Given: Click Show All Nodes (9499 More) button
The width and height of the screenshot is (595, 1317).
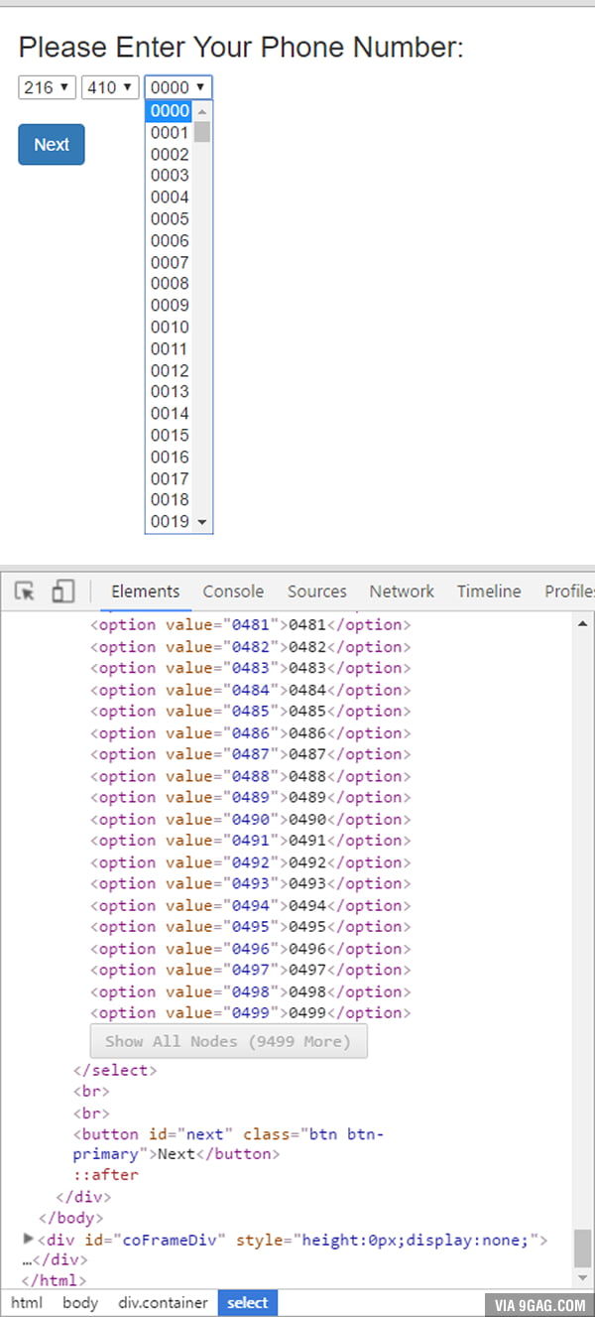Looking at the screenshot, I should (228, 1041).
